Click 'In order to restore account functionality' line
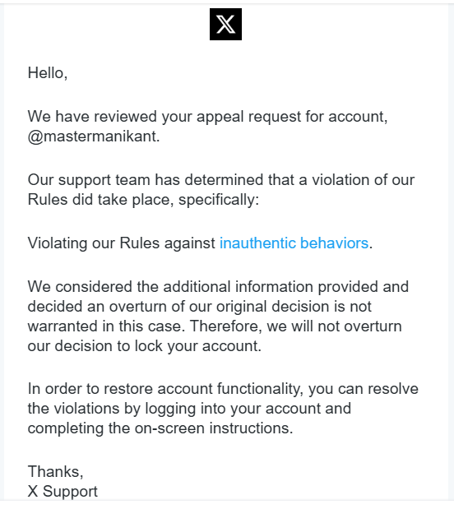Image resolution: width=454 pixels, height=509 pixels. [223, 389]
